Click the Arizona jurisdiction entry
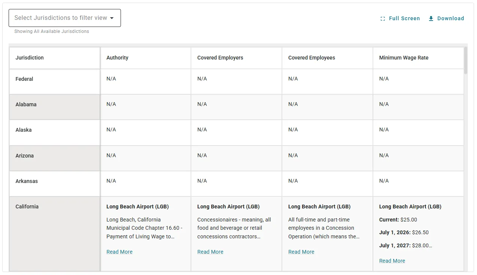The width and height of the screenshot is (477, 275). pyautogui.click(x=25, y=155)
